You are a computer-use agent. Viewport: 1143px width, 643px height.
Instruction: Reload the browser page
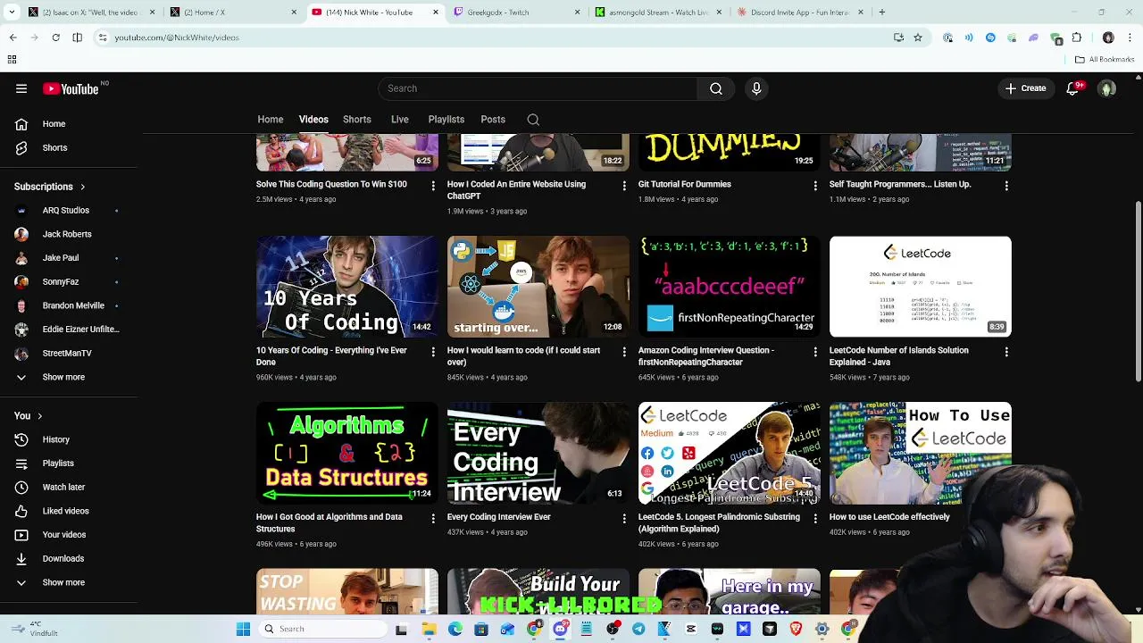[x=55, y=38]
